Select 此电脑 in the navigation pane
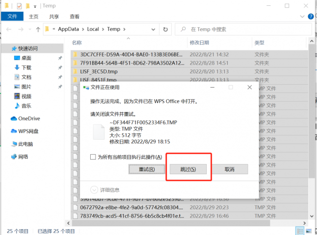The height and width of the screenshot is (235, 317). (22, 144)
